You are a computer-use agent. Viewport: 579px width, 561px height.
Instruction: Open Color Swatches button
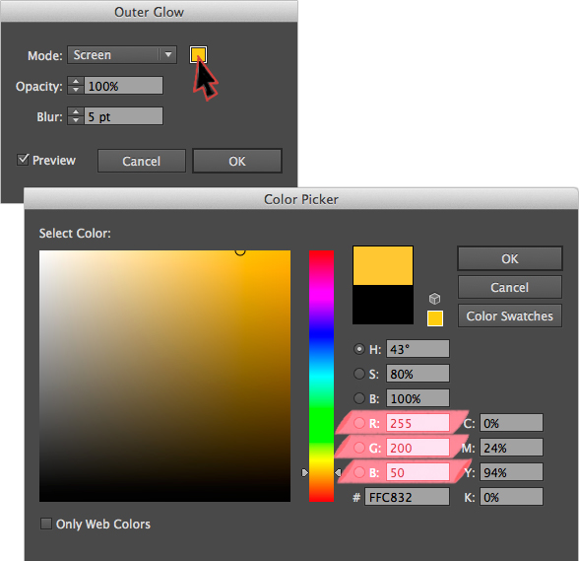pos(510,316)
